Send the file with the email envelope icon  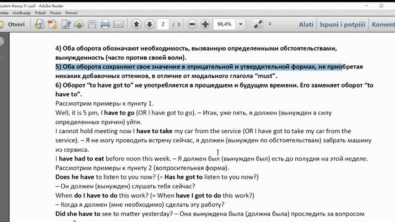[118, 25]
